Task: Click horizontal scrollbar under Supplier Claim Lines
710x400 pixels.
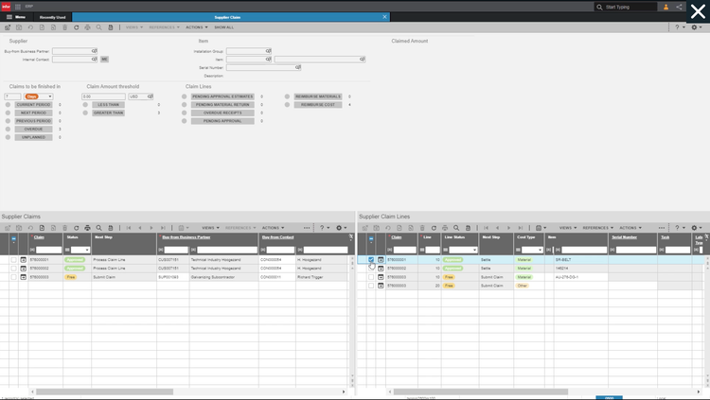Action: point(480,391)
